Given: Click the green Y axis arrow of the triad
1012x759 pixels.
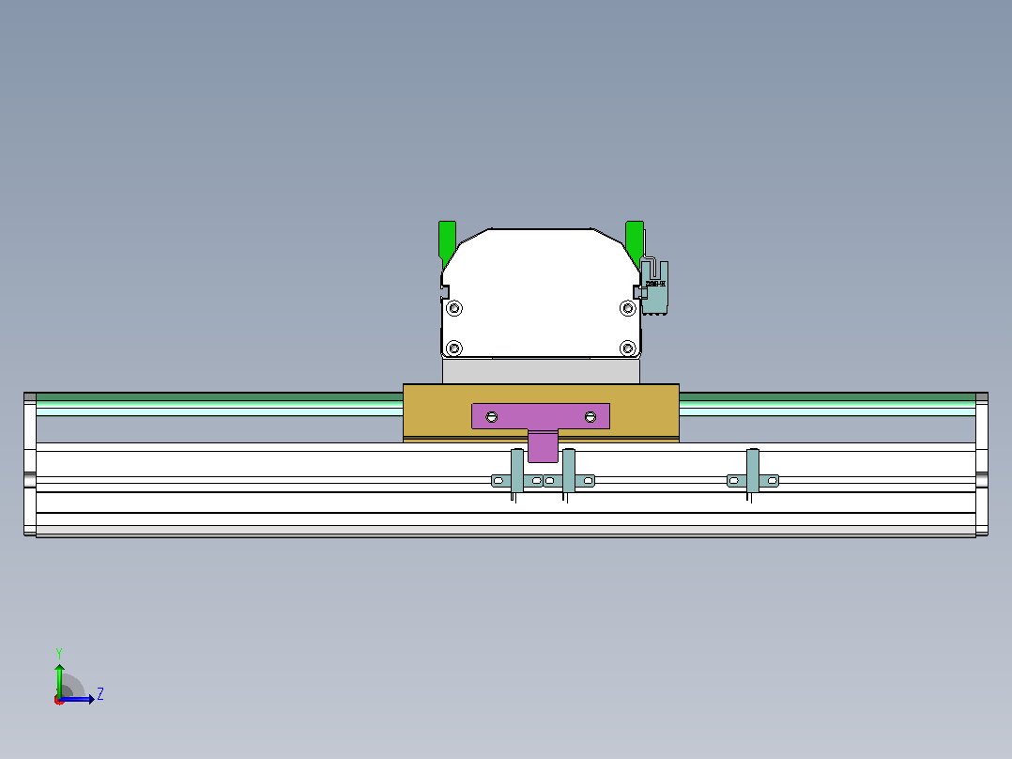Looking at the screenshot, I should tap(59, 679).
